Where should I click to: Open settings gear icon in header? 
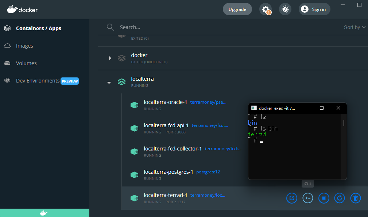pos(265,9)
